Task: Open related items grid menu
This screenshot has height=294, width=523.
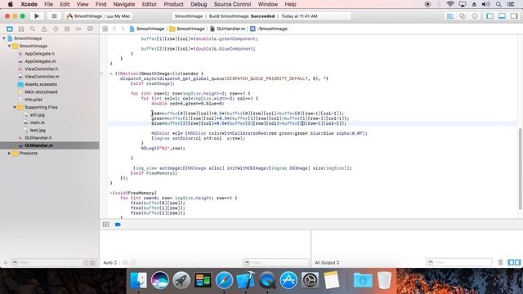Action: click(x=105, y=29)
